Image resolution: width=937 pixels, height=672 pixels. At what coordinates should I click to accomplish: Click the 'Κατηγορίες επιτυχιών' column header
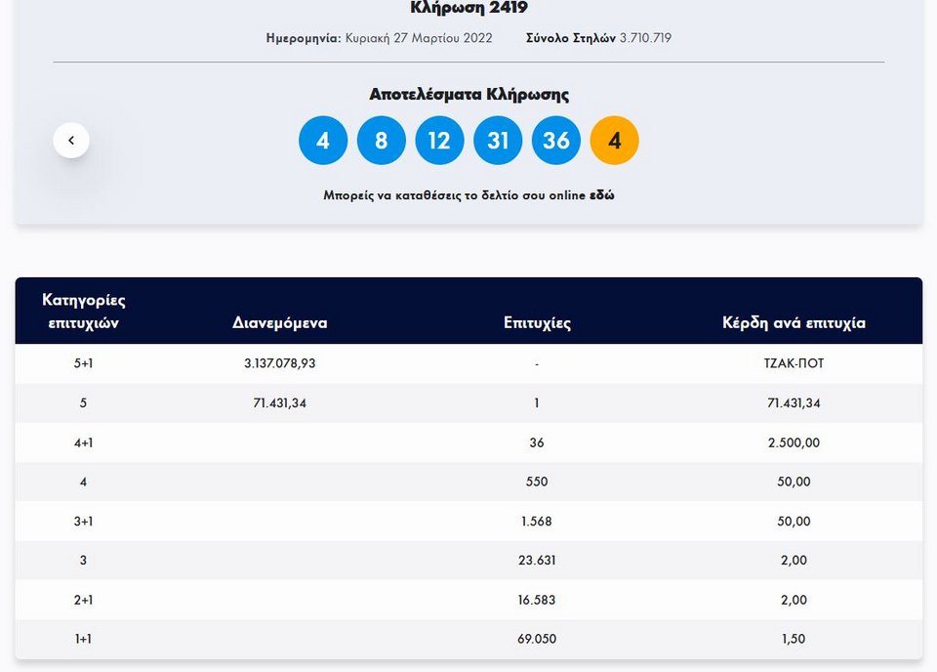[84, 311]
